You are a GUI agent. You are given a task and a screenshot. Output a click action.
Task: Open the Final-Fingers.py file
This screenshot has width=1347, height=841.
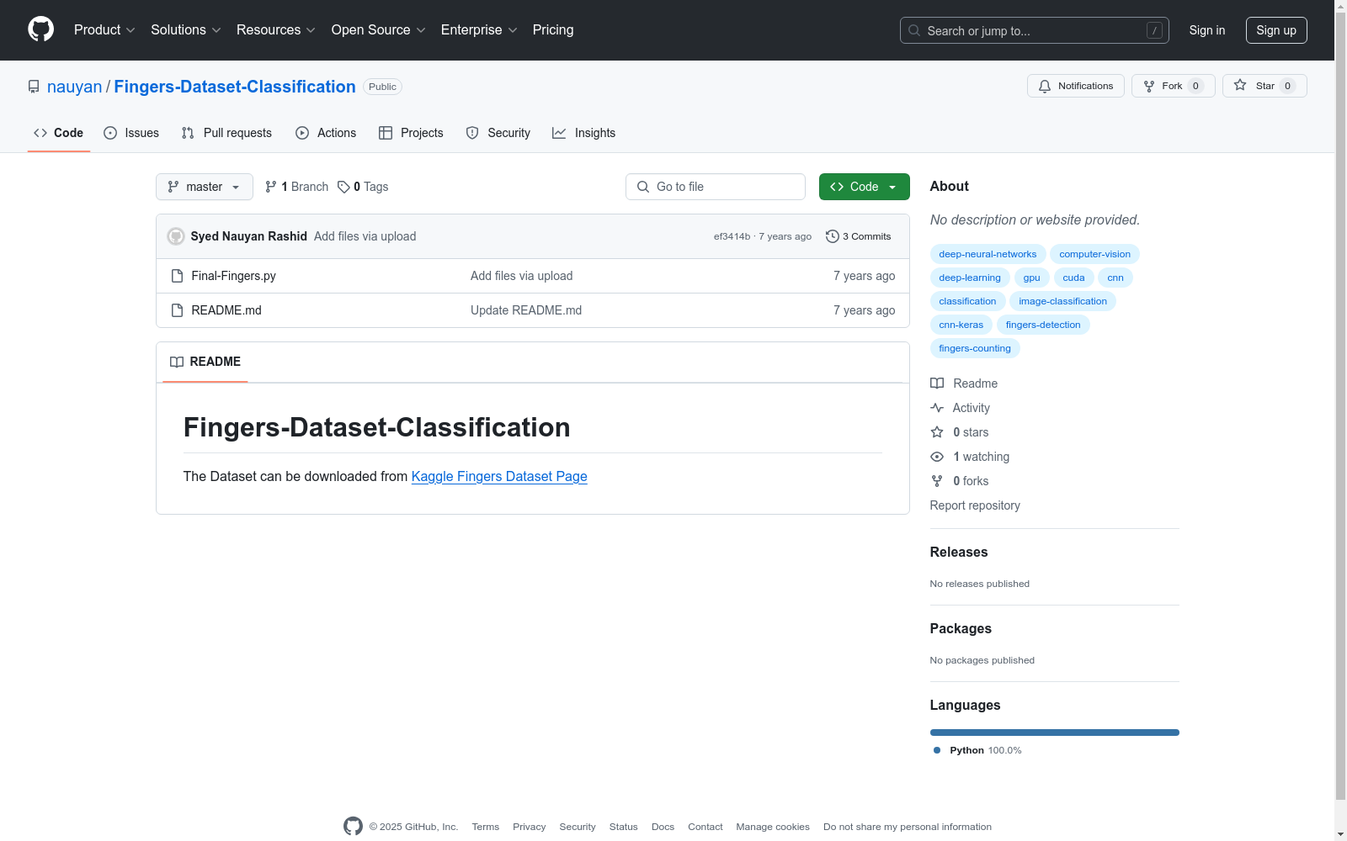click(x=234, y=276)
